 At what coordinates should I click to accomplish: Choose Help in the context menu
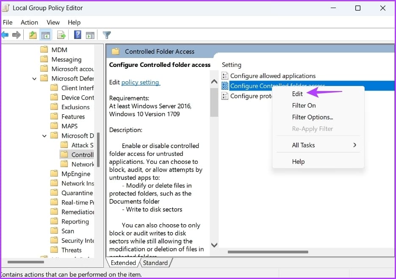tap(298, 161)
